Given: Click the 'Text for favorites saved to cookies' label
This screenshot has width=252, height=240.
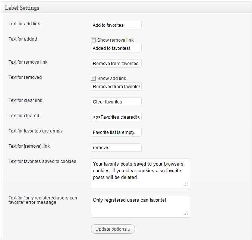Looking at the screenshot, I should coord(42,161).
